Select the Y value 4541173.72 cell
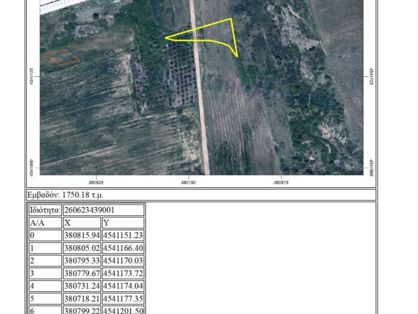The image size is (418, 314). (123, 274)
